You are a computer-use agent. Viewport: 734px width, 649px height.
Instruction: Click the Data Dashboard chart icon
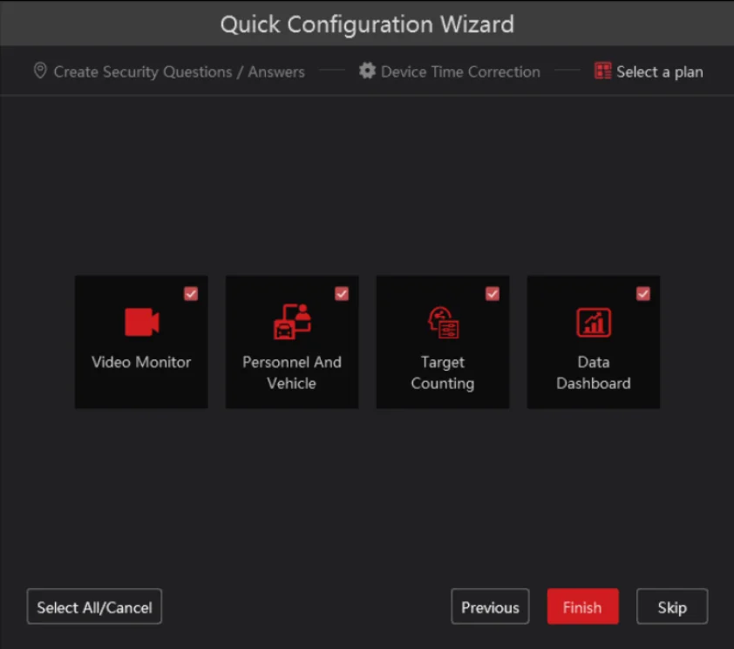point(594,322)
